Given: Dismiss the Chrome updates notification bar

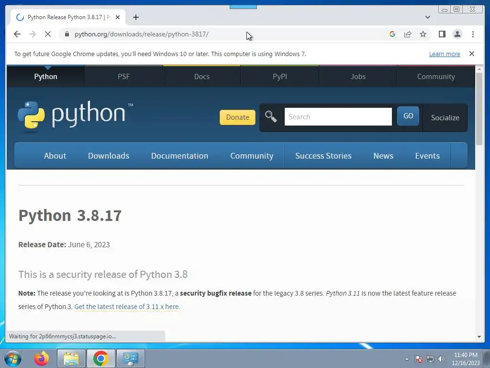Looking at the screenshot, I should point(471,54).
